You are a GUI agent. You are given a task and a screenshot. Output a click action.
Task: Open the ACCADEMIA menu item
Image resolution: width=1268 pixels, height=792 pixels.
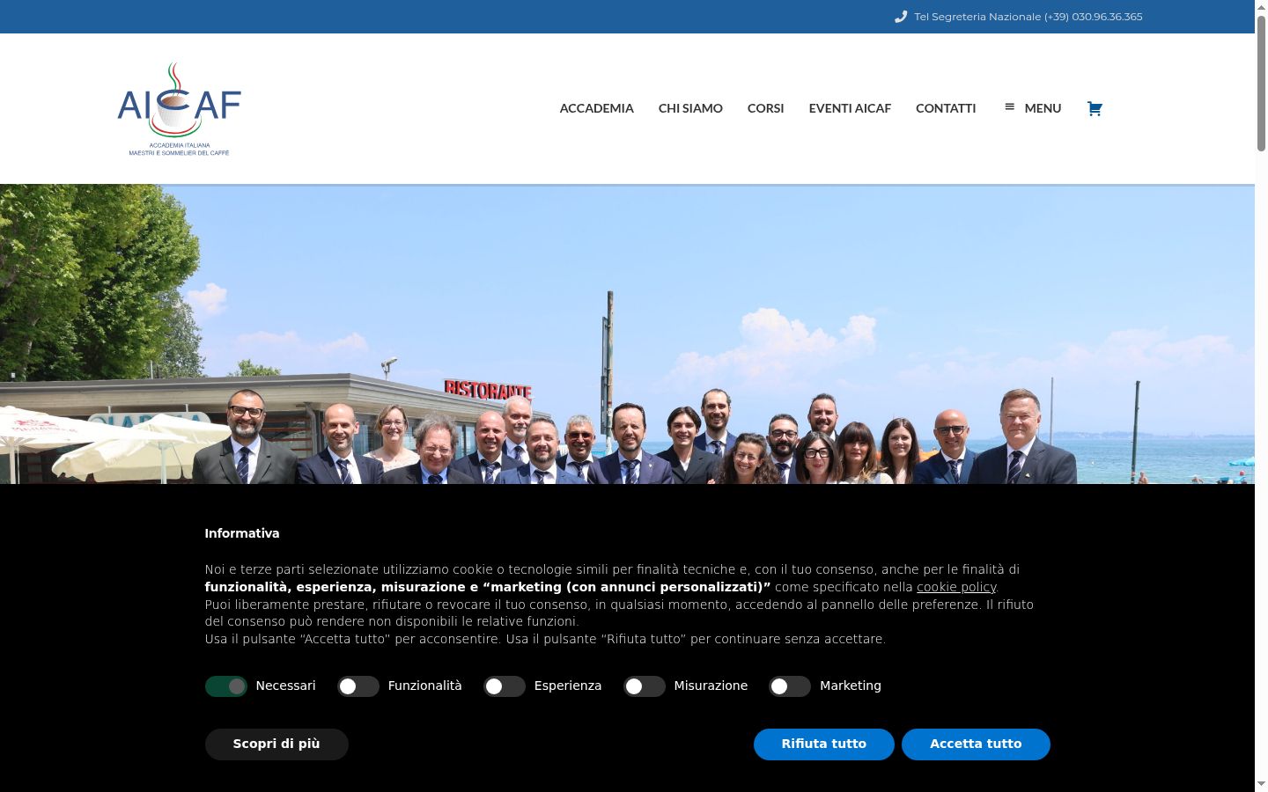click(597, 108)
